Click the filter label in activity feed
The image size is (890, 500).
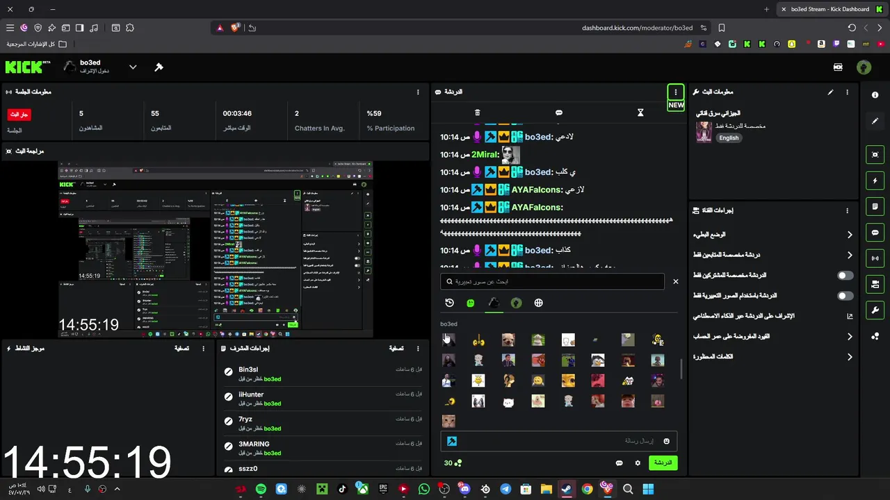pyautogui.click(x=181, y=349)
